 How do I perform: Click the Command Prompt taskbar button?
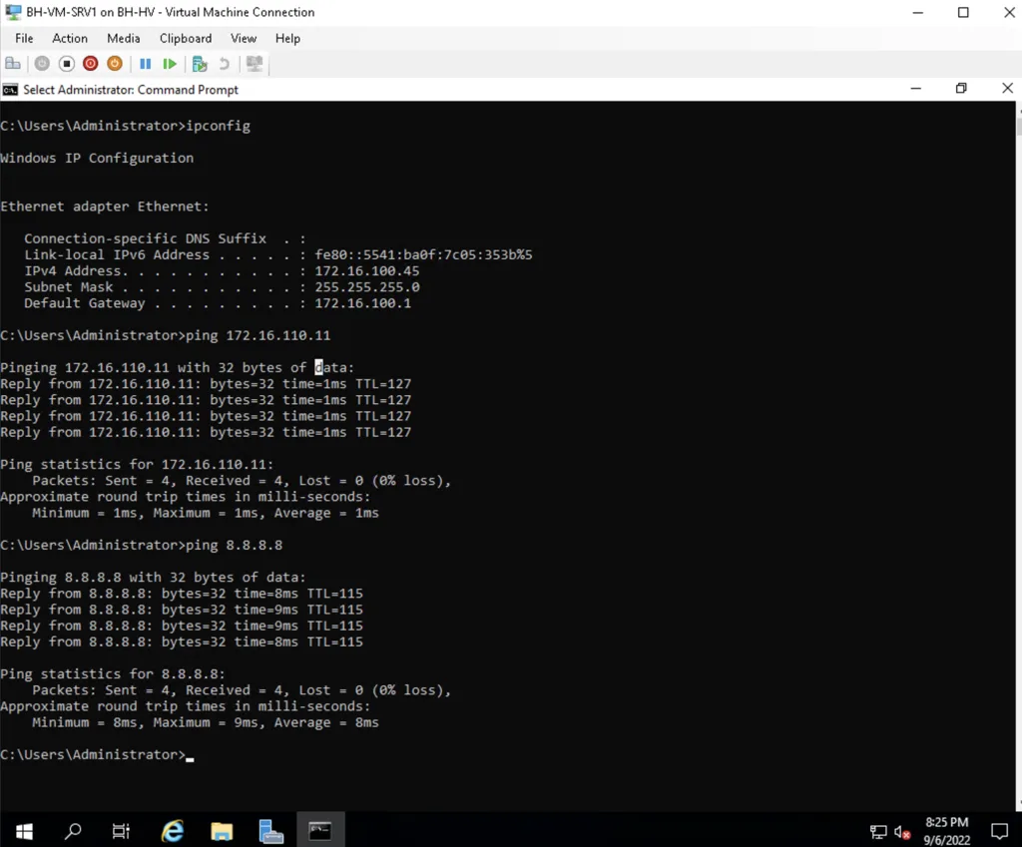coord(320,831)
